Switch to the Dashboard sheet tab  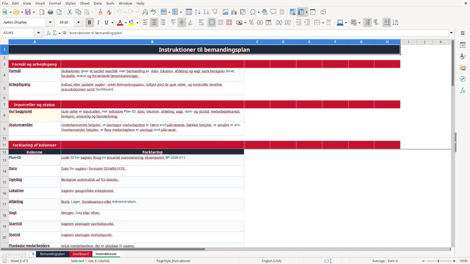coord(81,254)
